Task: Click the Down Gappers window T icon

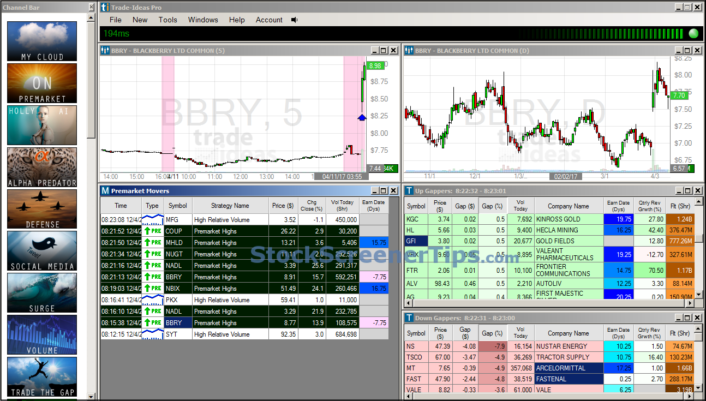Action: coord(409,318)
